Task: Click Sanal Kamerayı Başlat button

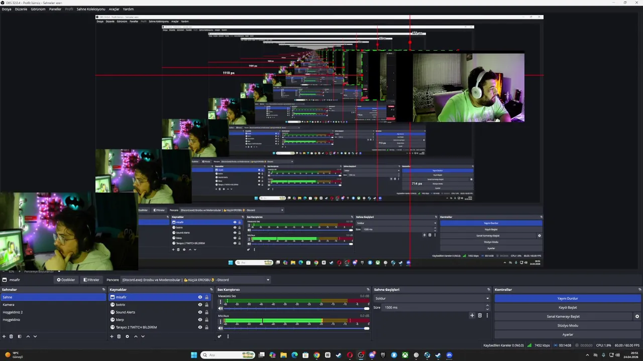Action: click(563, 316)
